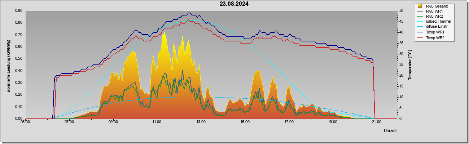Image resolution: width=469 pixels, height=144 pixels.
Task: Select the PAC WR2 legend entry
Action: [432, 17]
